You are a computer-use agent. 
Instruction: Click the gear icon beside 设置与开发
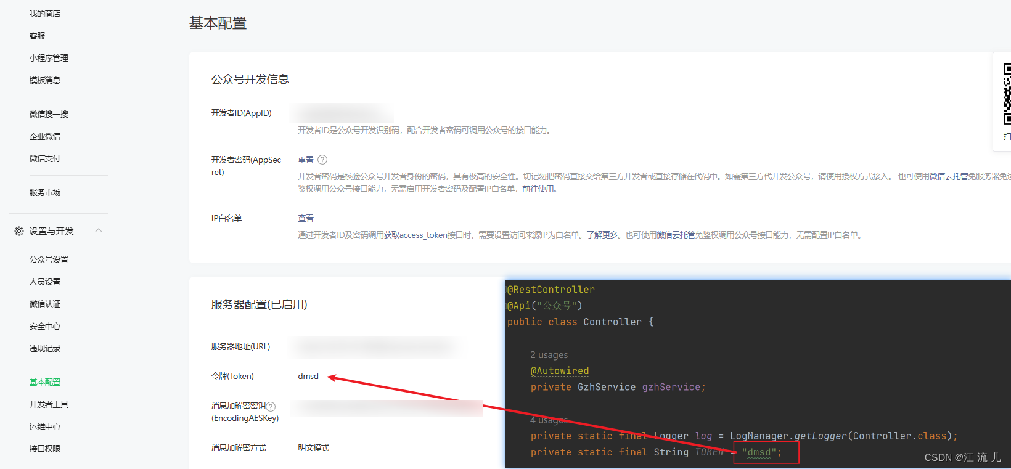pyautogui.click(x=19, y=231)
